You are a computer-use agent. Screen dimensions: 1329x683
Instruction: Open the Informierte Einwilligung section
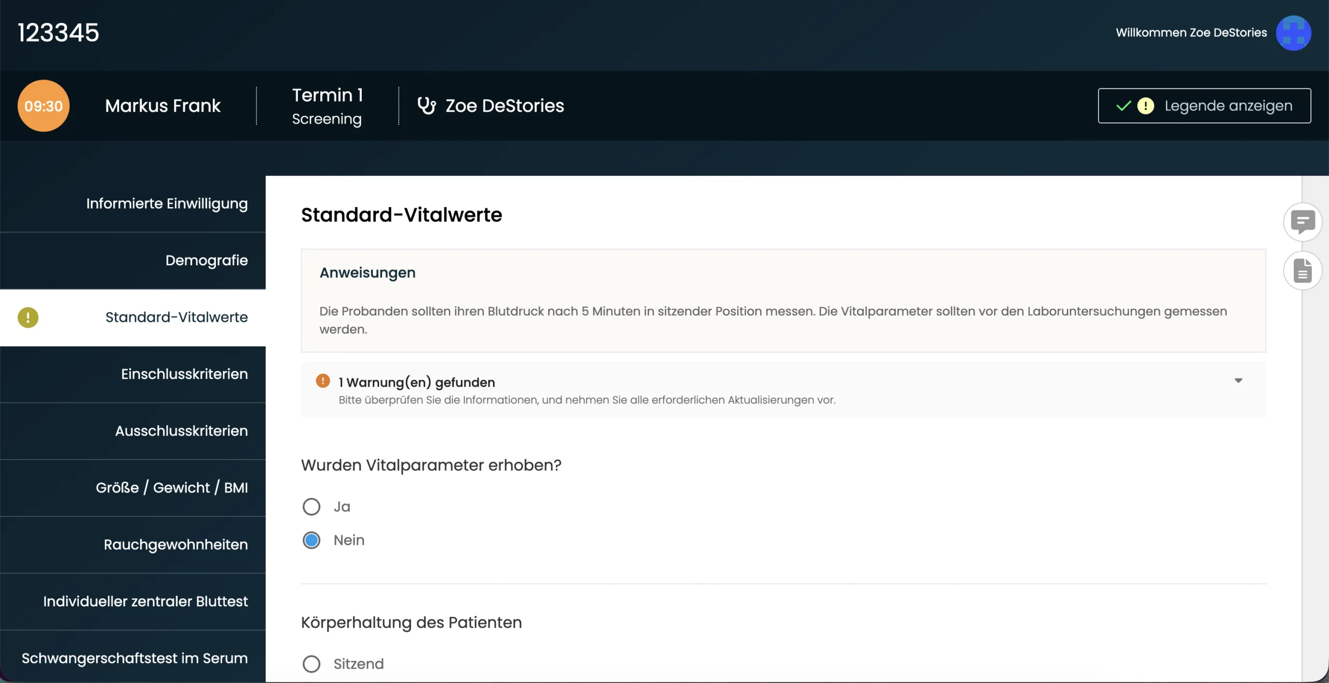(x=167, y=203)
